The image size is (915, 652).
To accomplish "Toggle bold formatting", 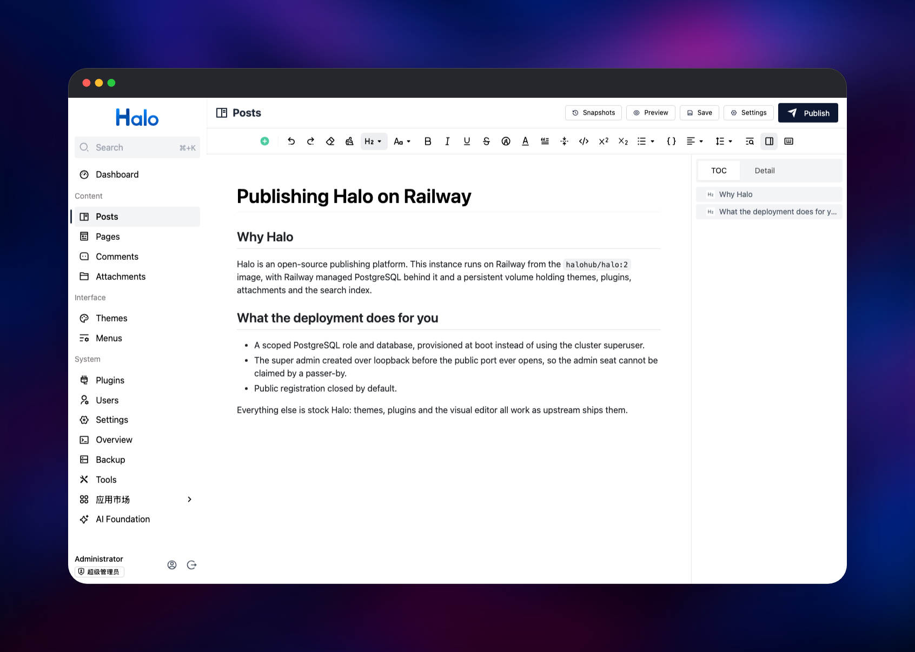I will pyautogui.click(x=428, y=141).
